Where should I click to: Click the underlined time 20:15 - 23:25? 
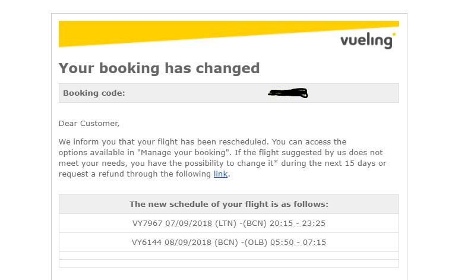(297, 224)
